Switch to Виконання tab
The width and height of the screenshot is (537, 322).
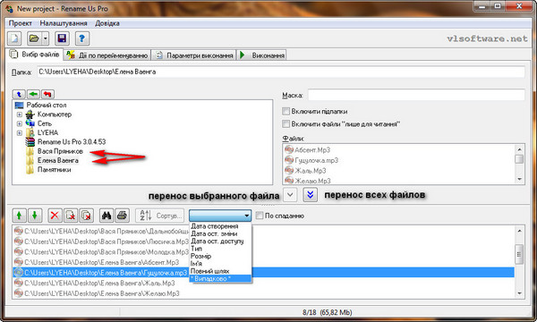pyautogui.click(x=262, y=55)
